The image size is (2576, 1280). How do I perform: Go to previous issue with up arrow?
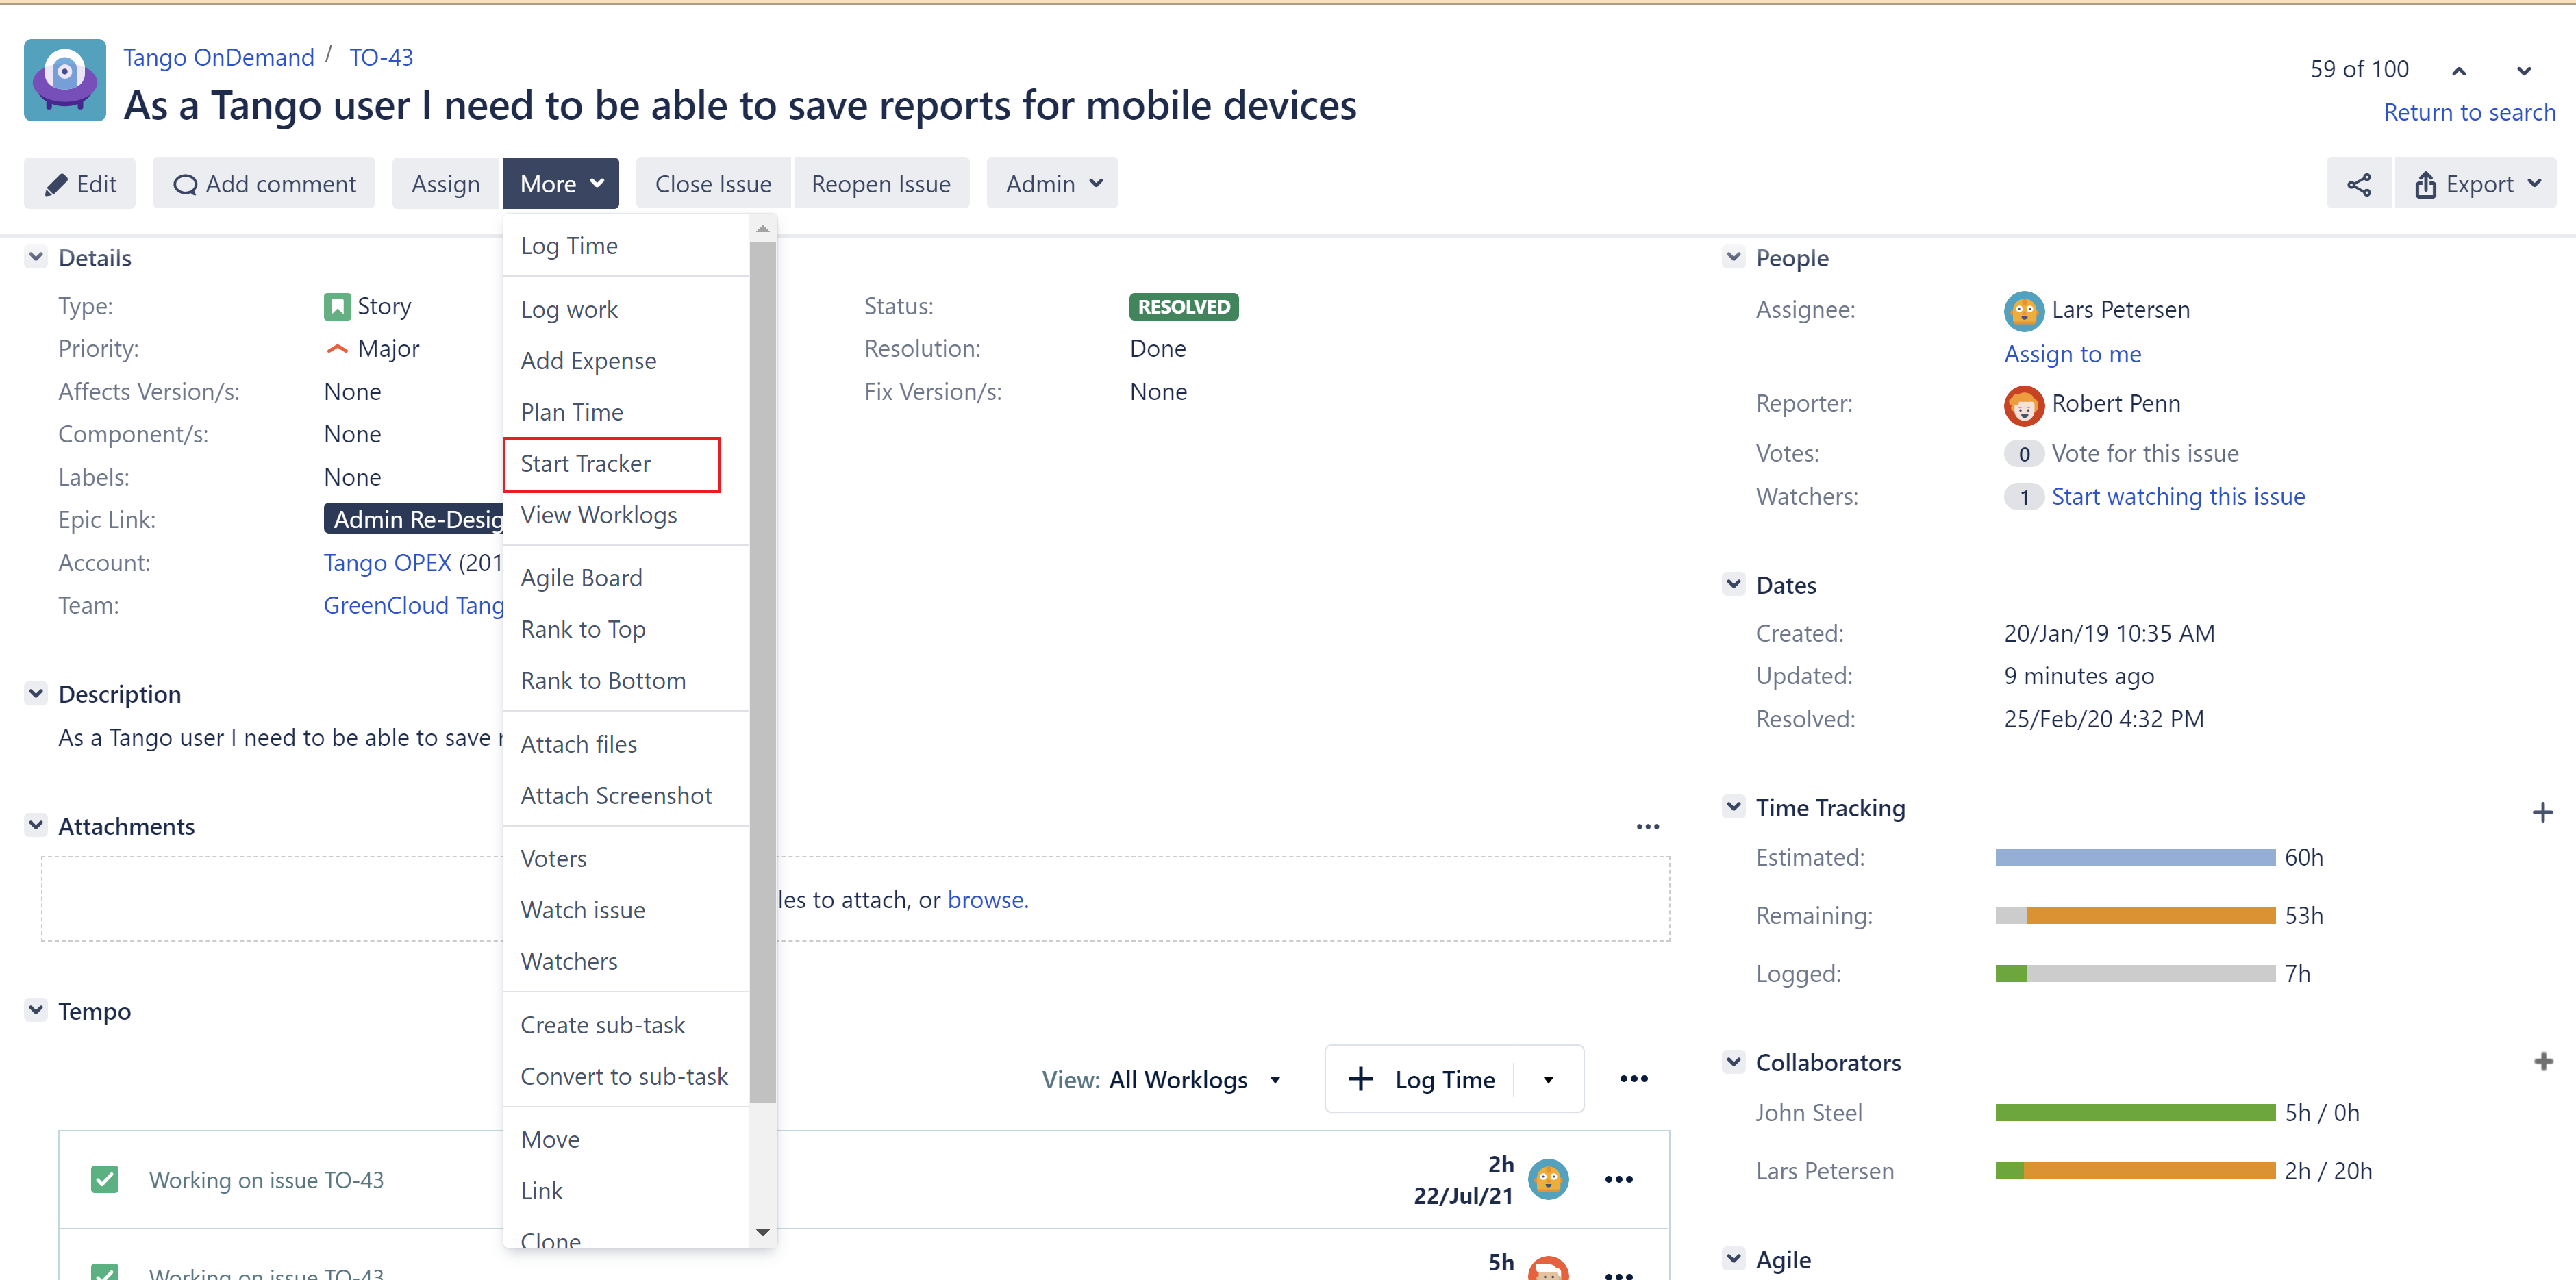pos(2459,71)
